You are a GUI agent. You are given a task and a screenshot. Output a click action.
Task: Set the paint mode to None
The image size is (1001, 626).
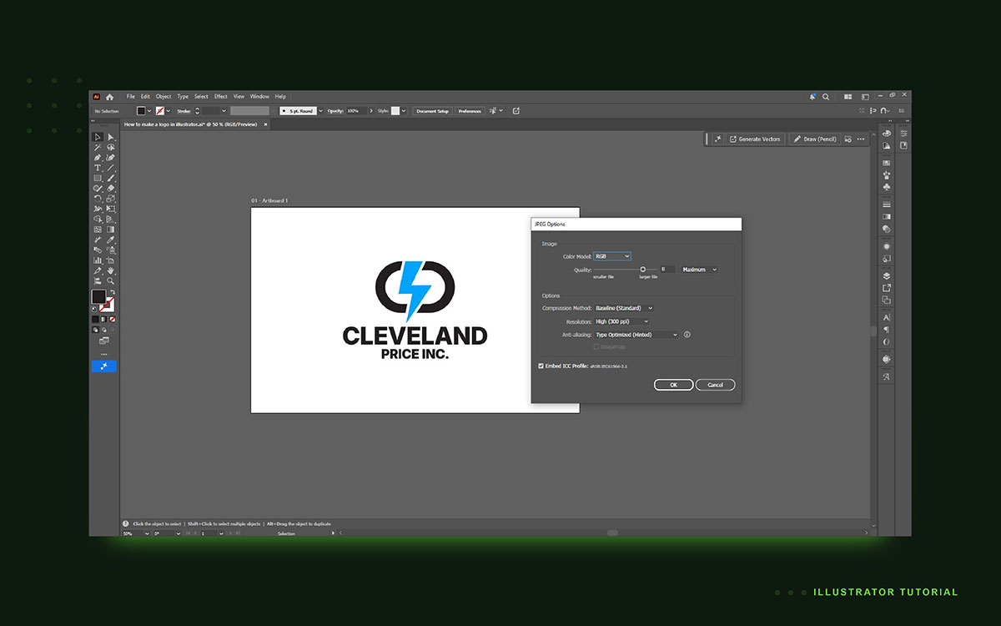click(x=113, y=320)
